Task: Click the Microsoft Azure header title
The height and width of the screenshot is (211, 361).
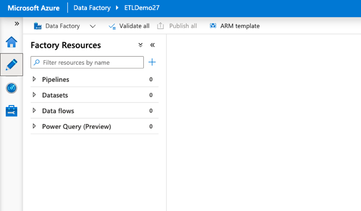Action: coord(33,8)
